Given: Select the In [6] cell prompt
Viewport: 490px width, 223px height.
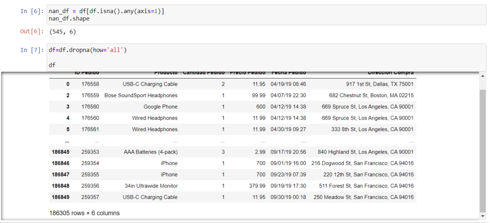Looking at the screenshot, I should click(x=31, y=11).
